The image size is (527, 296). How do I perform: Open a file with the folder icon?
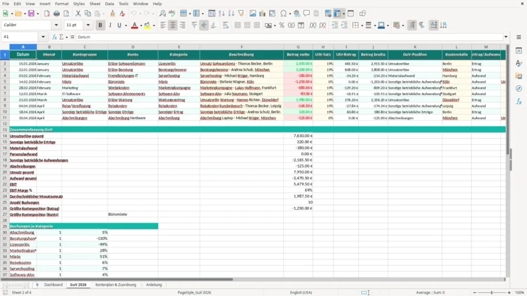pyautogui.click(x=18, y=13)
